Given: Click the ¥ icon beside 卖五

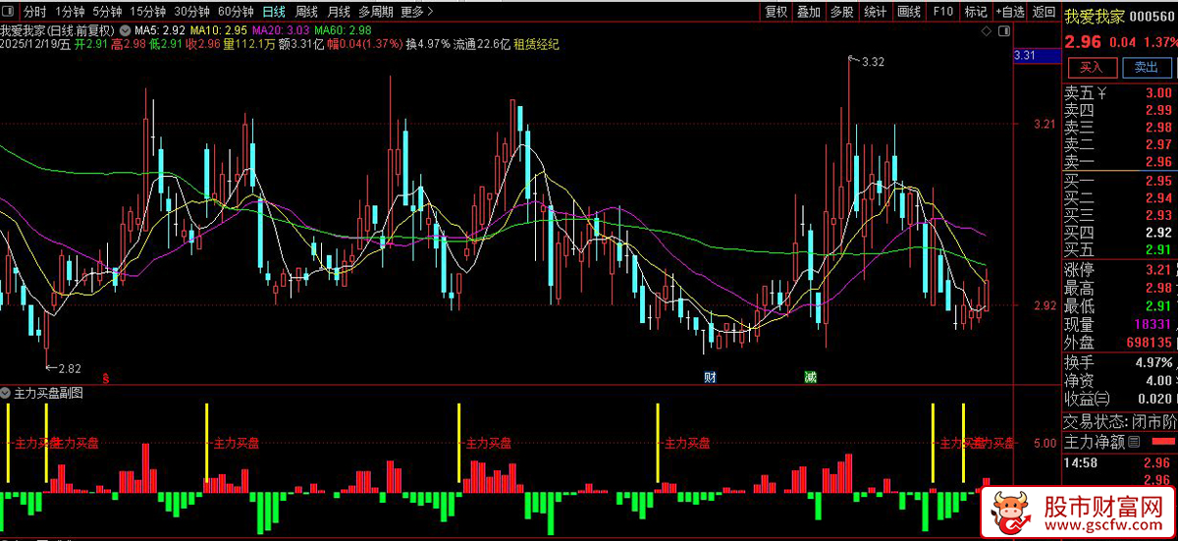Looking at the screenshot, I should tap(1102, 93).
